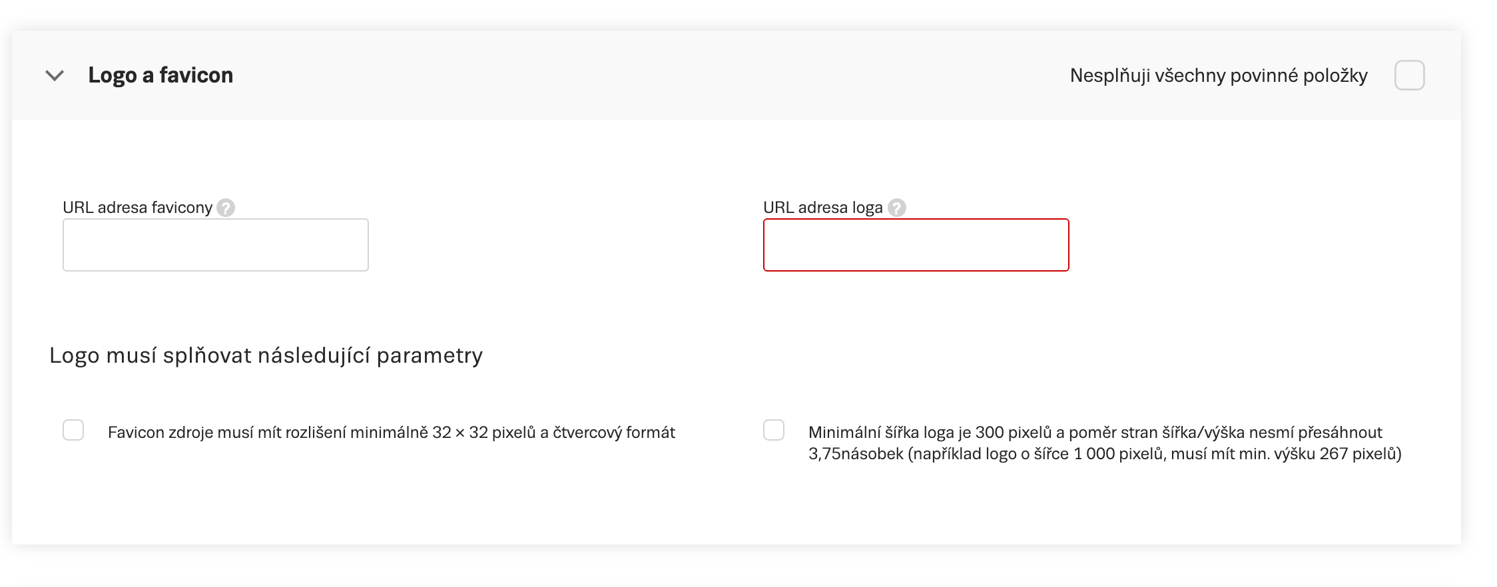The image size is (1497, 587).
Task: Click the empty gray section header bar
Action: coord(633,75)
